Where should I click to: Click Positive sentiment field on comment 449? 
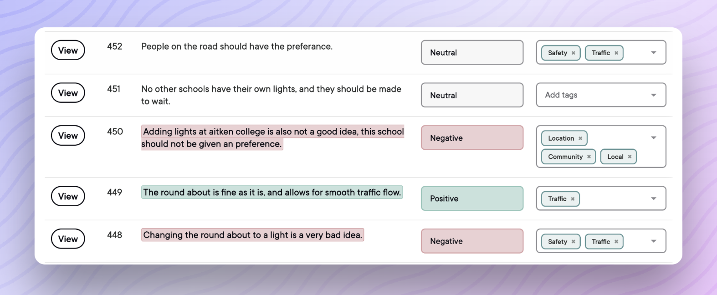pos(472,198)
